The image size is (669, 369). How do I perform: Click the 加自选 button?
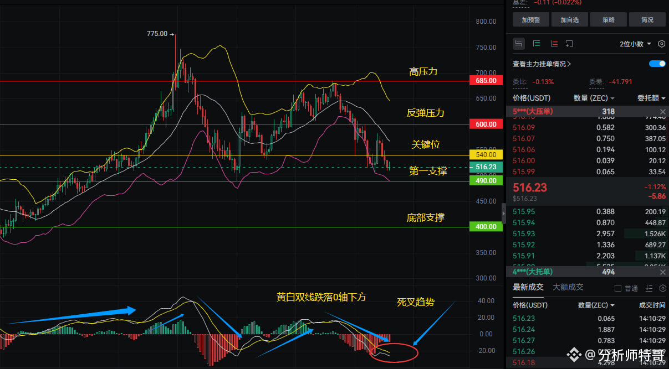(570, 20)
